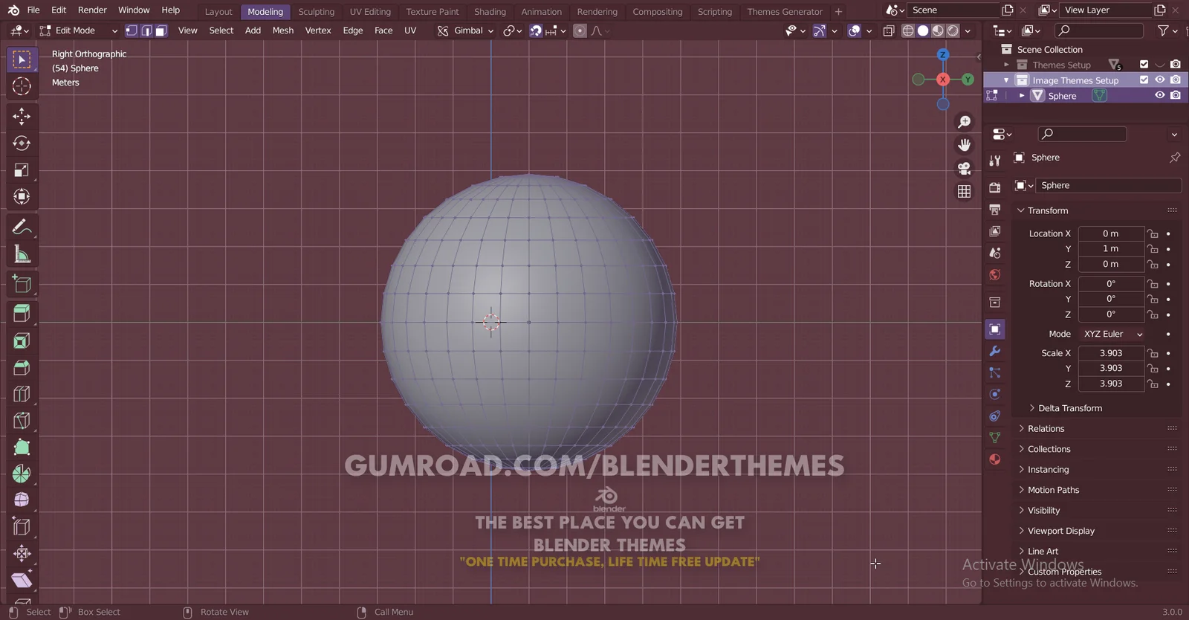
Task: Switch to edge select mode
Action: pos(146,30)
